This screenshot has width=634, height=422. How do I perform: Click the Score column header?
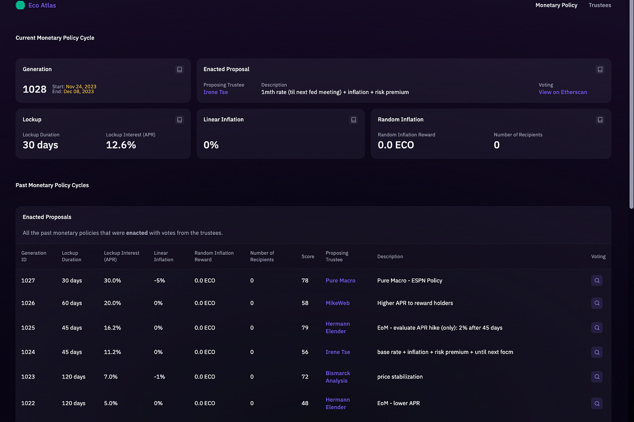pos(308,257)
